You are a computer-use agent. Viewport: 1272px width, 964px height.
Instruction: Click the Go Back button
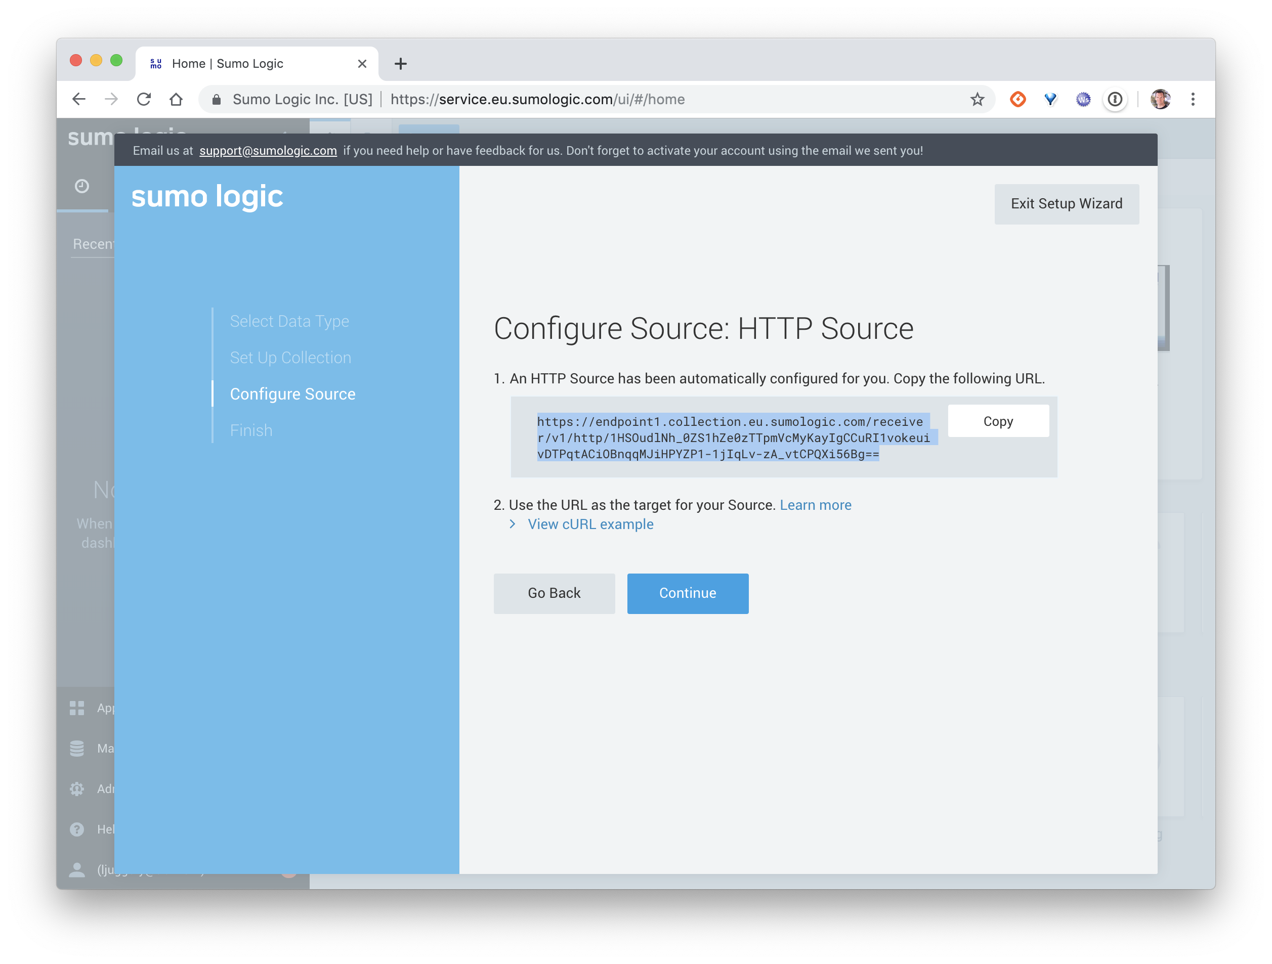(x=554, y=592)
